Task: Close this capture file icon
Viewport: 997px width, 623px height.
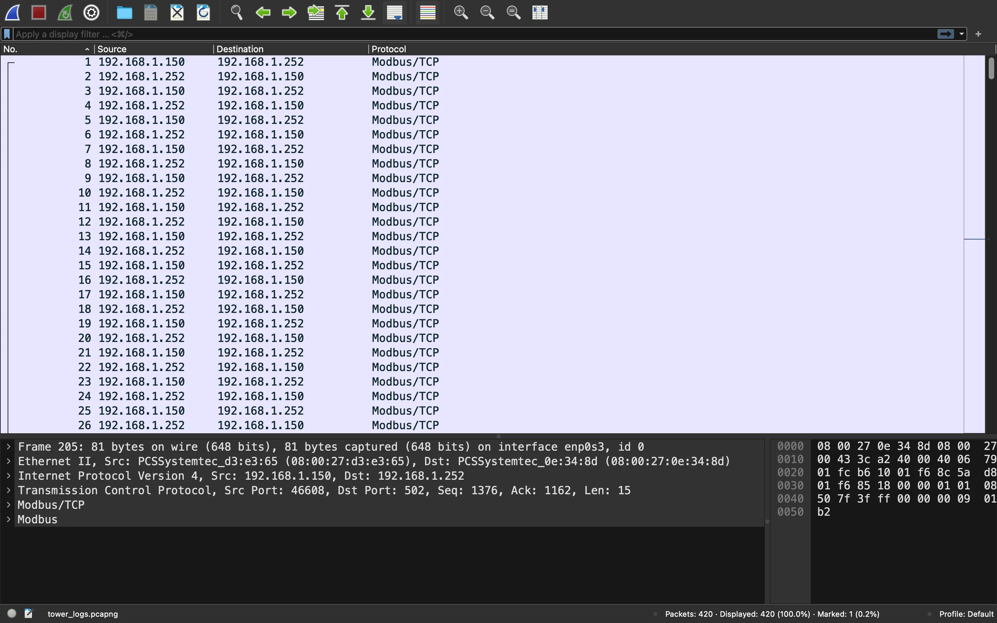Action: pos(177,12)
